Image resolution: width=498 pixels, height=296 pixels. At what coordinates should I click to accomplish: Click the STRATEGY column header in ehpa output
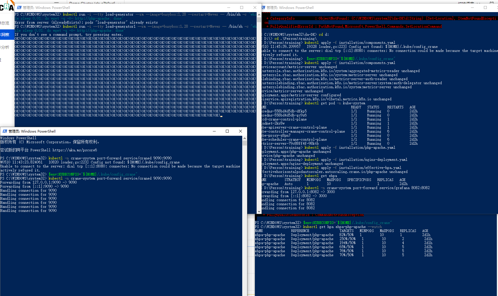tap(293, 180)
